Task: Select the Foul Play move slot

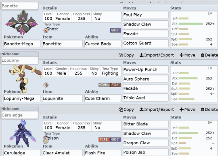Action: 146,15
